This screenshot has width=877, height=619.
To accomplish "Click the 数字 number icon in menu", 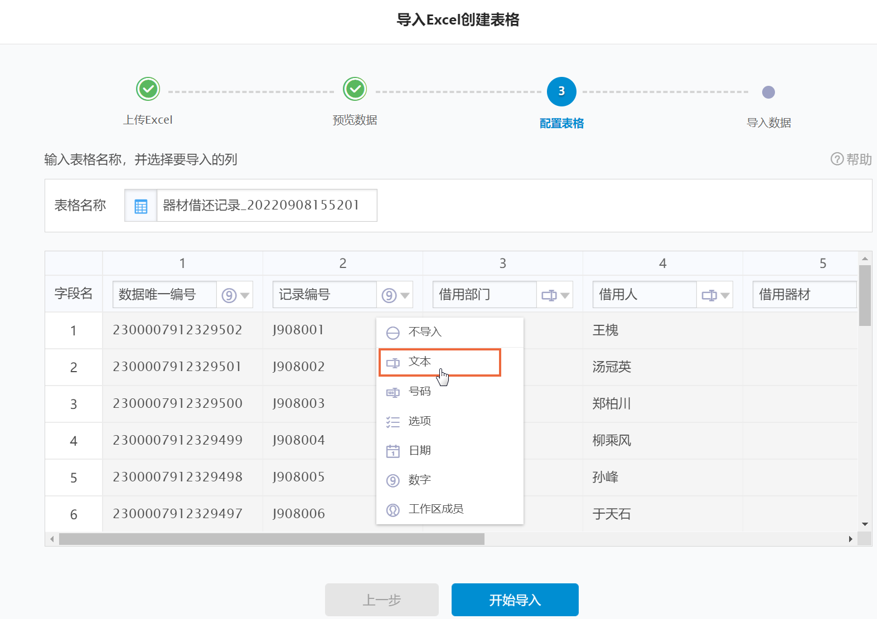I will 393,481.
